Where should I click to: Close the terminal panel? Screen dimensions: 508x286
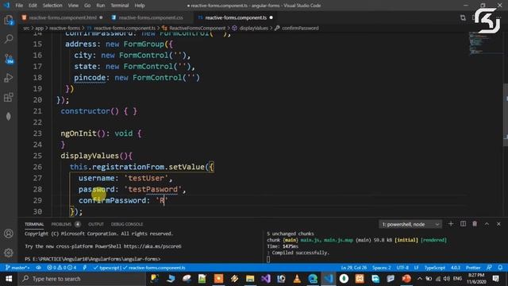point(498,224)
